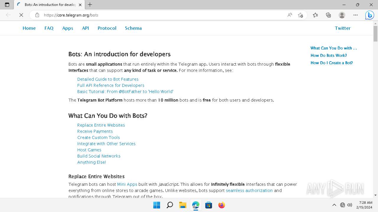Viewport: 378px width, 212px height.
Task: Open the FAQ navigation item
Action: point(49,28)
